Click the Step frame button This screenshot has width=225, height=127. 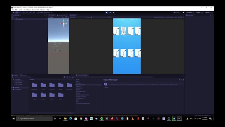[113, 13]
